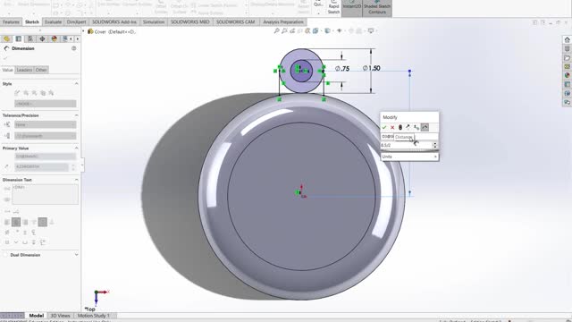Accept value with green checkmark in Modify box

point(383,127)
